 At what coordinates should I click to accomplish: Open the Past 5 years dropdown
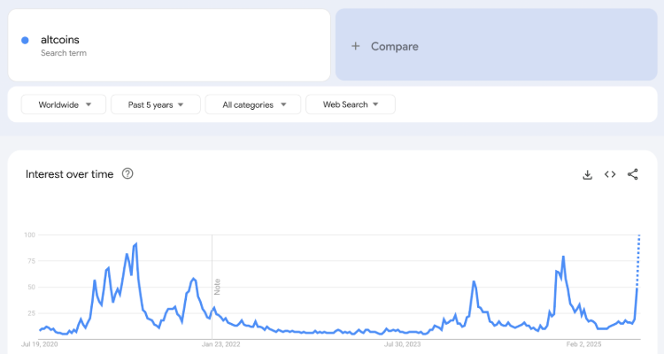coord(156,104)
